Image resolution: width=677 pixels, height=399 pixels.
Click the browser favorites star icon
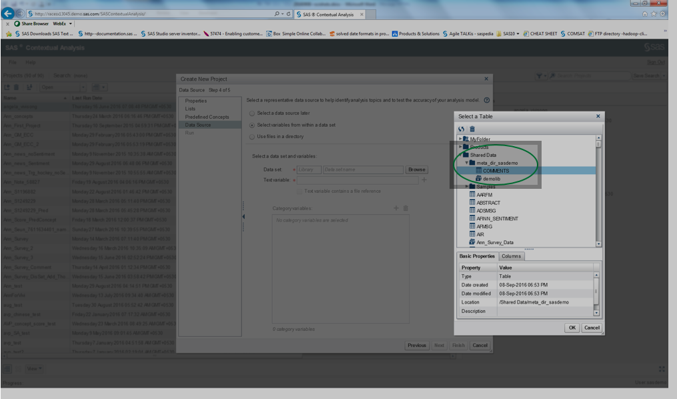(654, 14)
